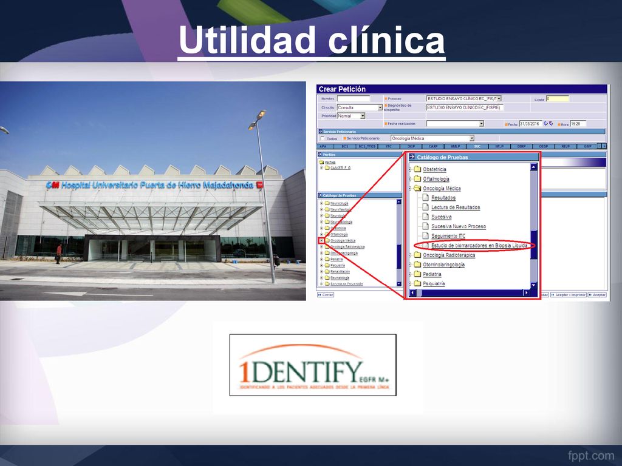This screenshot has height=466, width=622.
Task: Select the highlighted SUC tab
Action: [477, 146]
